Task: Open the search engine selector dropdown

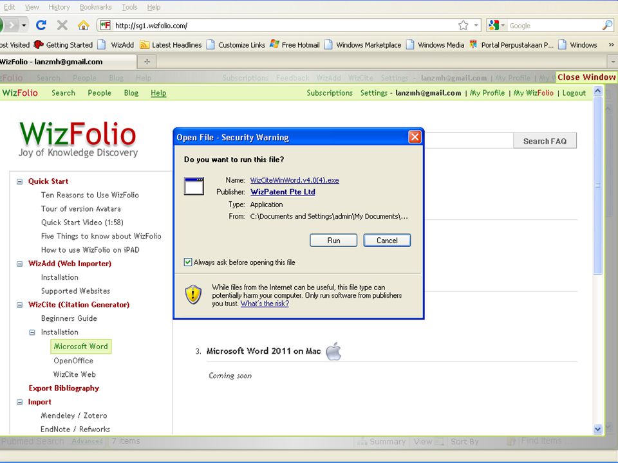Action: click(x=503, y=26)
